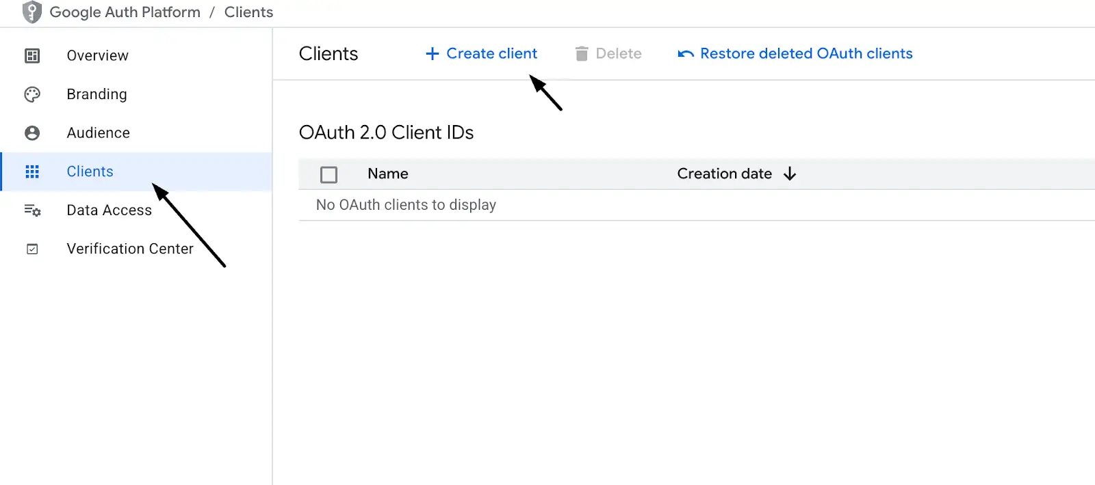Click the trash can Delete icon
The image size is (1095, 485).
point(582,54)
